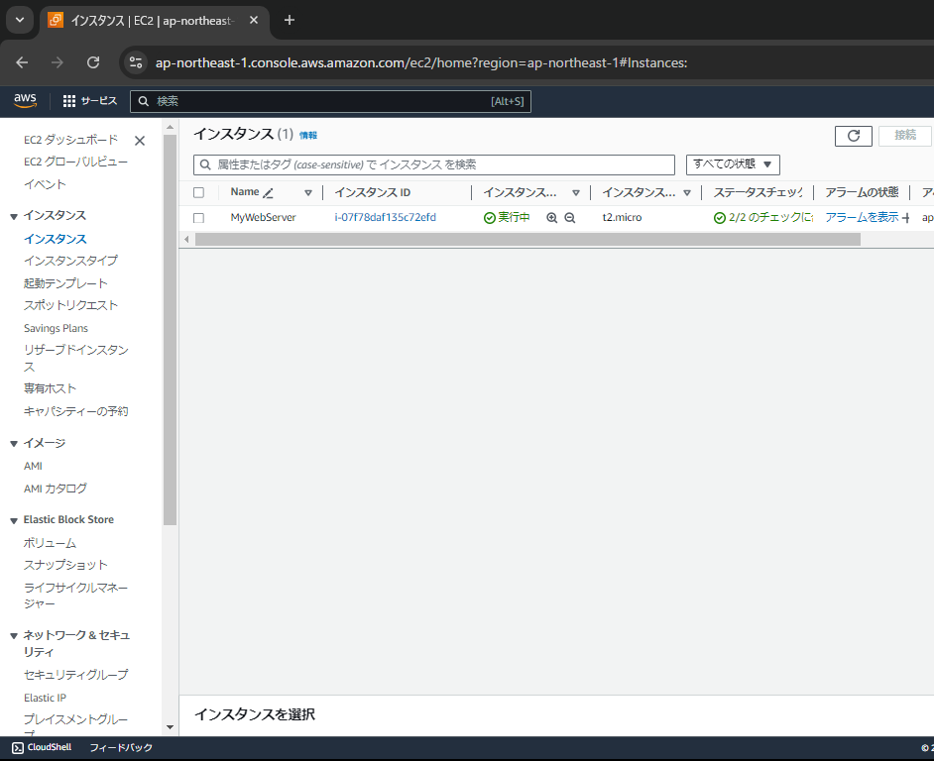The image size is (934, 761).
Task: Open スナップショット in sidebar
Action: 65,565
